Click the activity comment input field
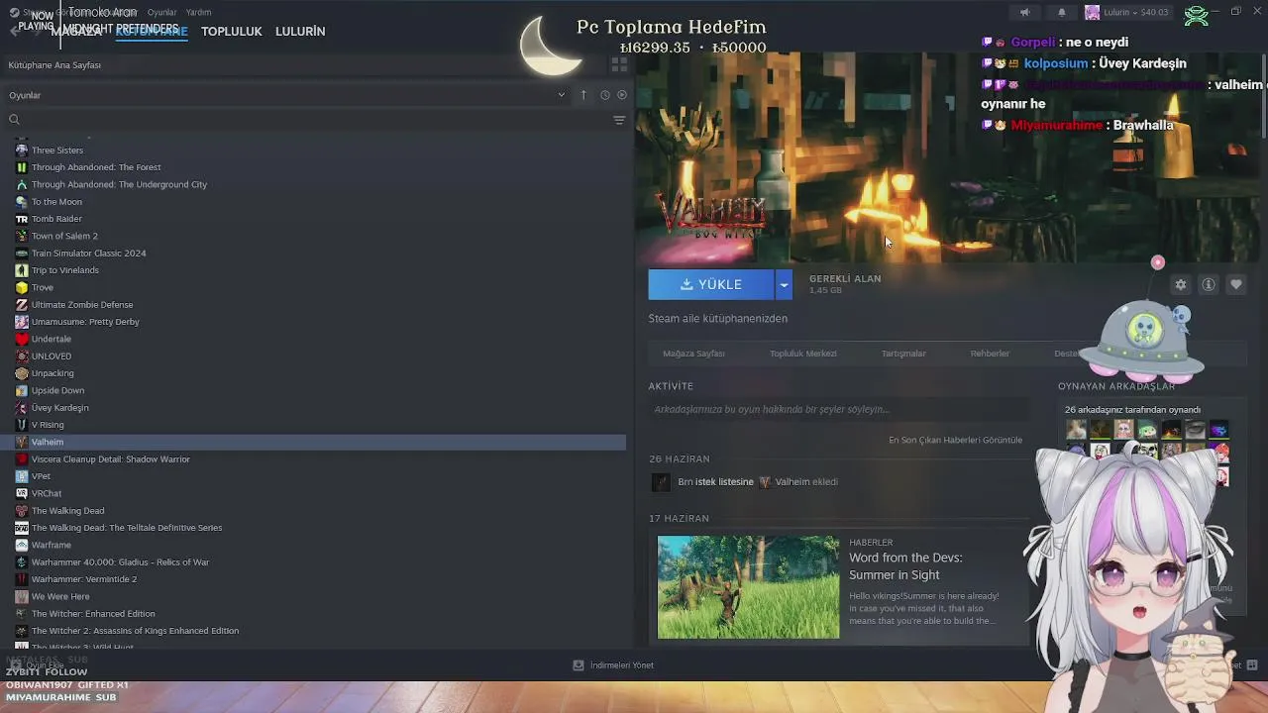This screenshot has width=1268, height=713. coord(837,409)
